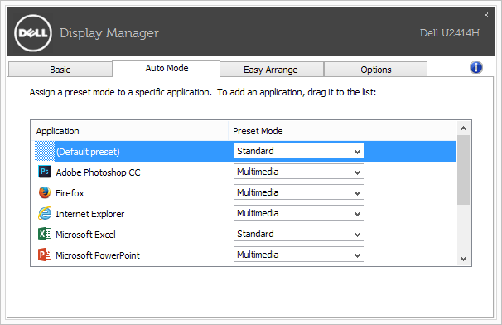The height and width of the screenshot is (325, 502).
Task: Select the Default preset placeholder icon
Action: point(45,151)
